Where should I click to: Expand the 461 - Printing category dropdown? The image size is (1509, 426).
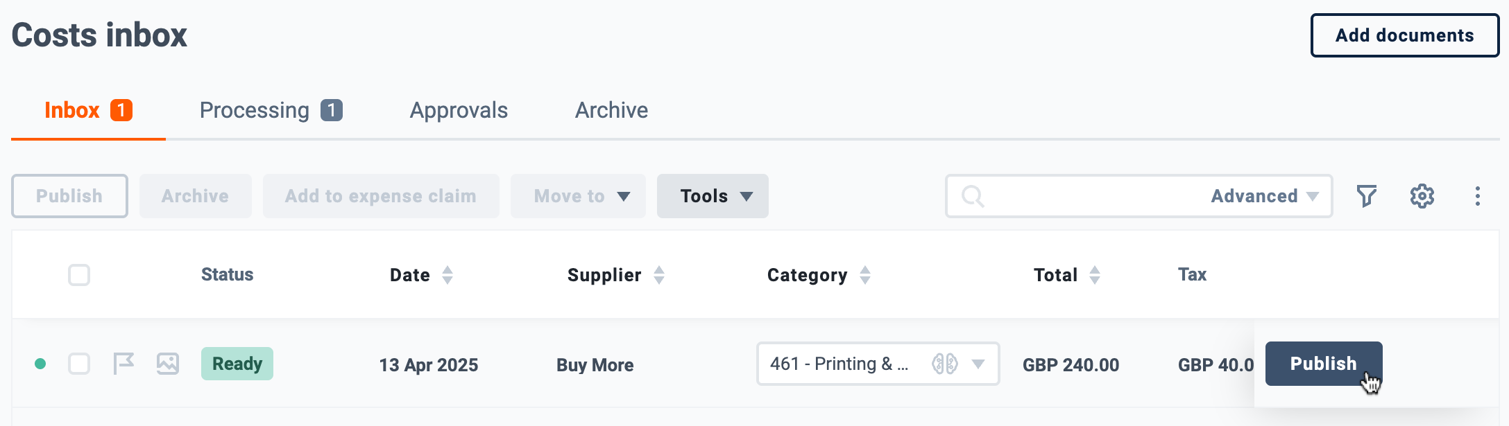click(x=978, y=364)
